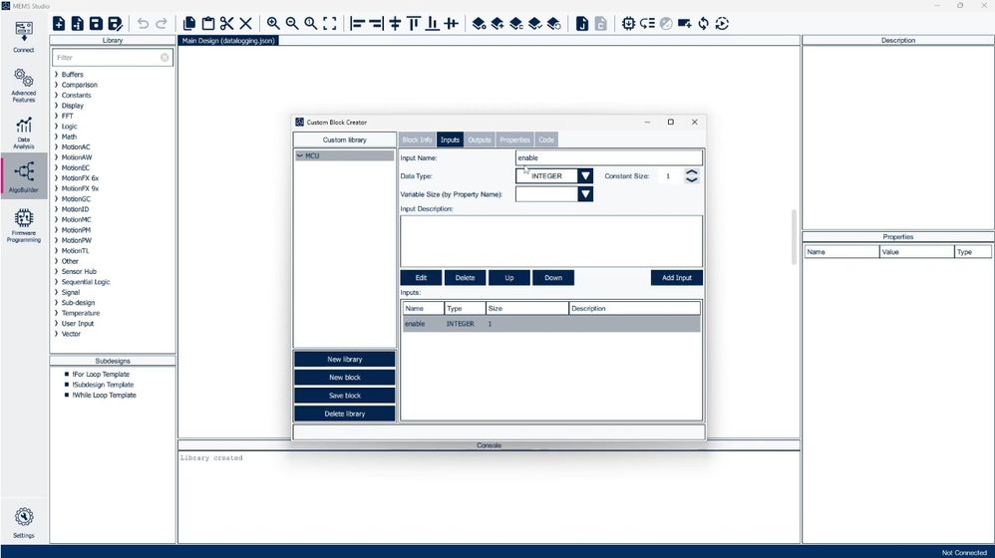Screen dimensions: 995x558
Task: Select the !While Loop Template subdesign
Action: (104, 395)
